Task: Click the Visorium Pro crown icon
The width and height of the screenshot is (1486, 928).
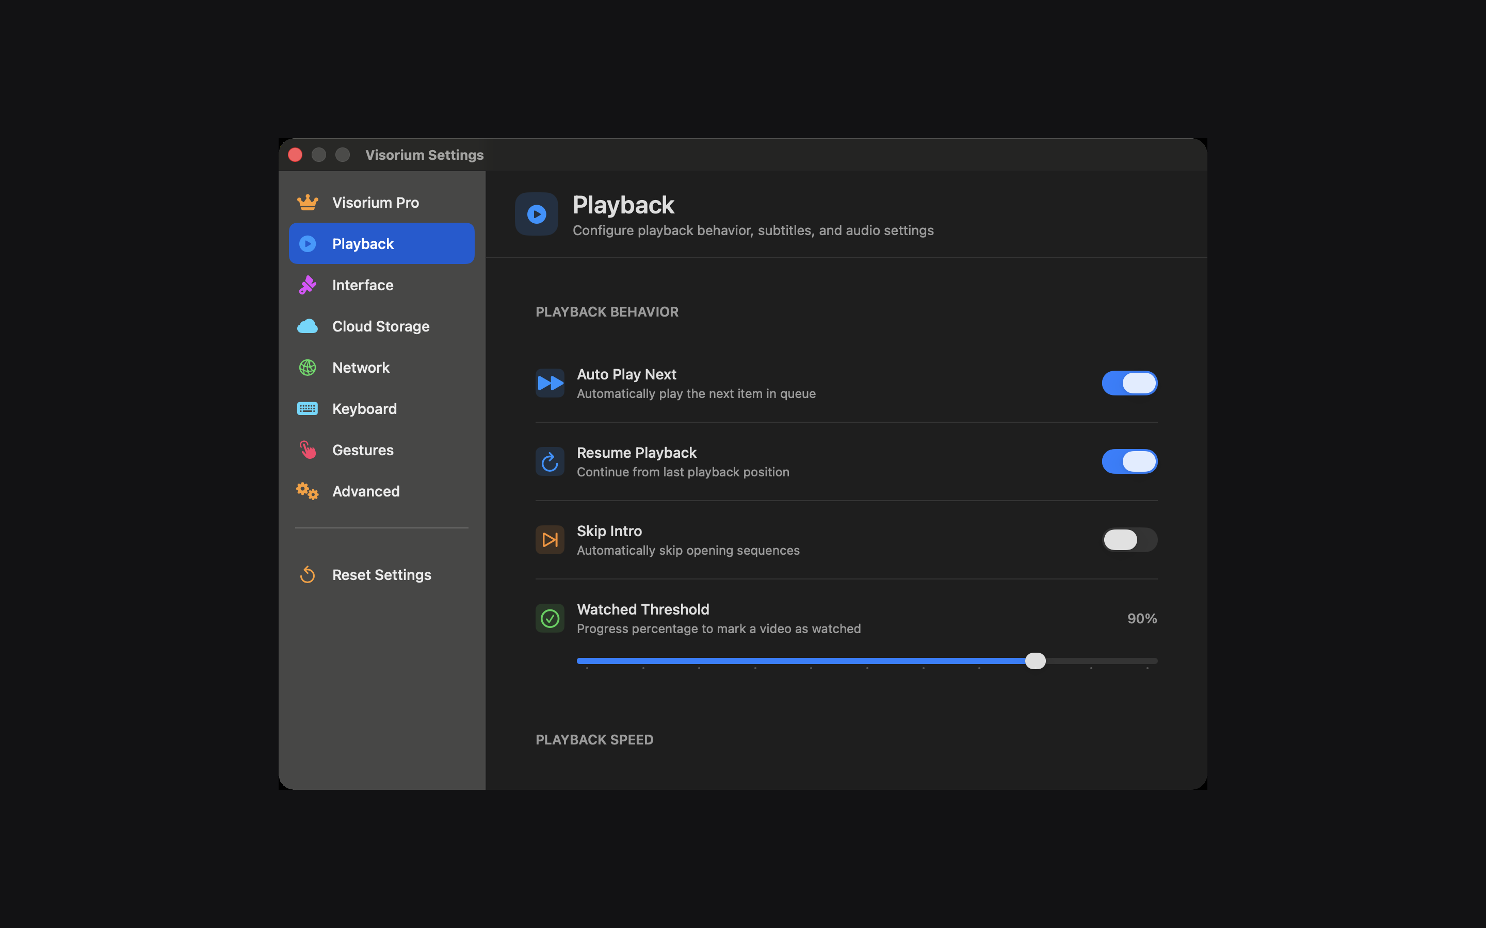Action: point(308,203)
